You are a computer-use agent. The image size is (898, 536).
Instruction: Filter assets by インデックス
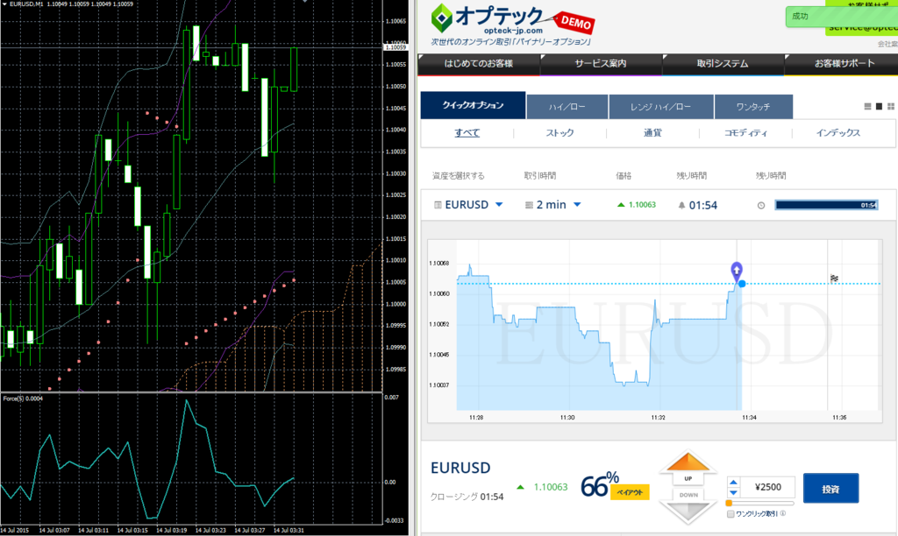click(x=837, y=133)
